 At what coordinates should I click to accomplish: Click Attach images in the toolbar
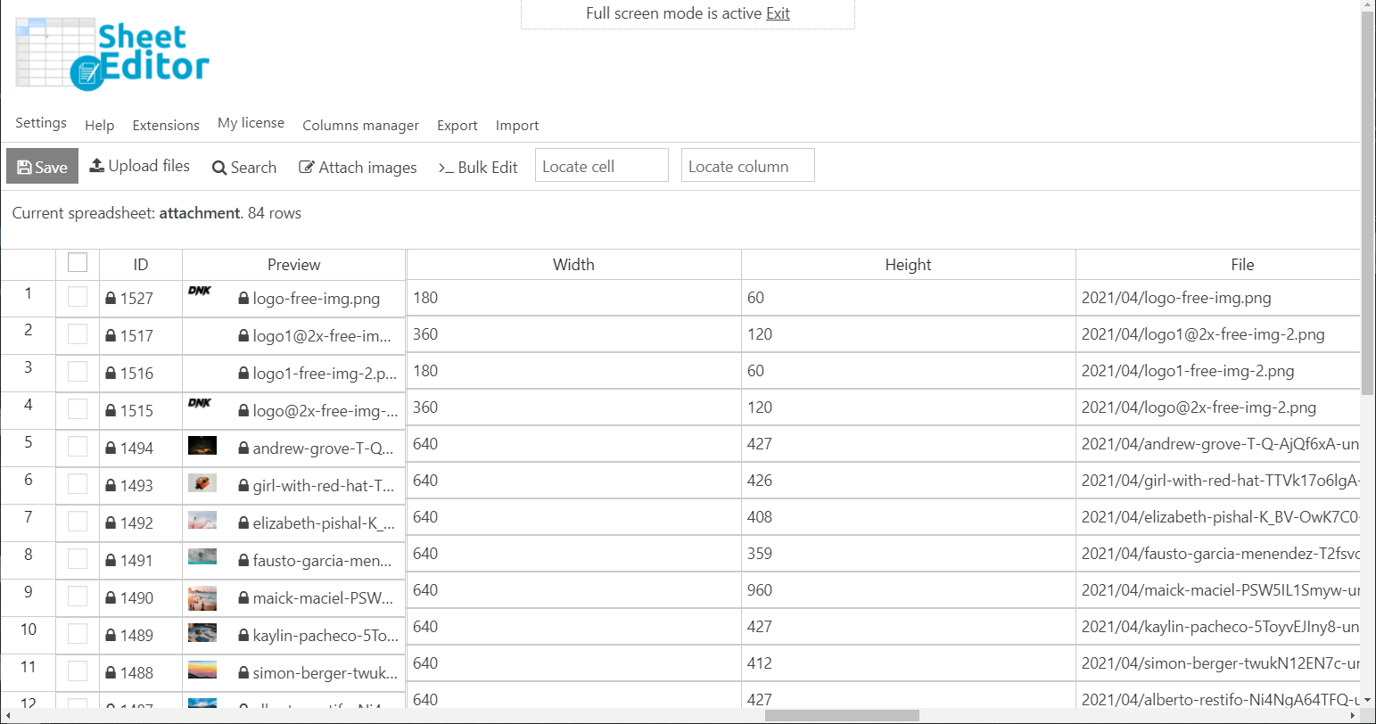tap(358, 167)
